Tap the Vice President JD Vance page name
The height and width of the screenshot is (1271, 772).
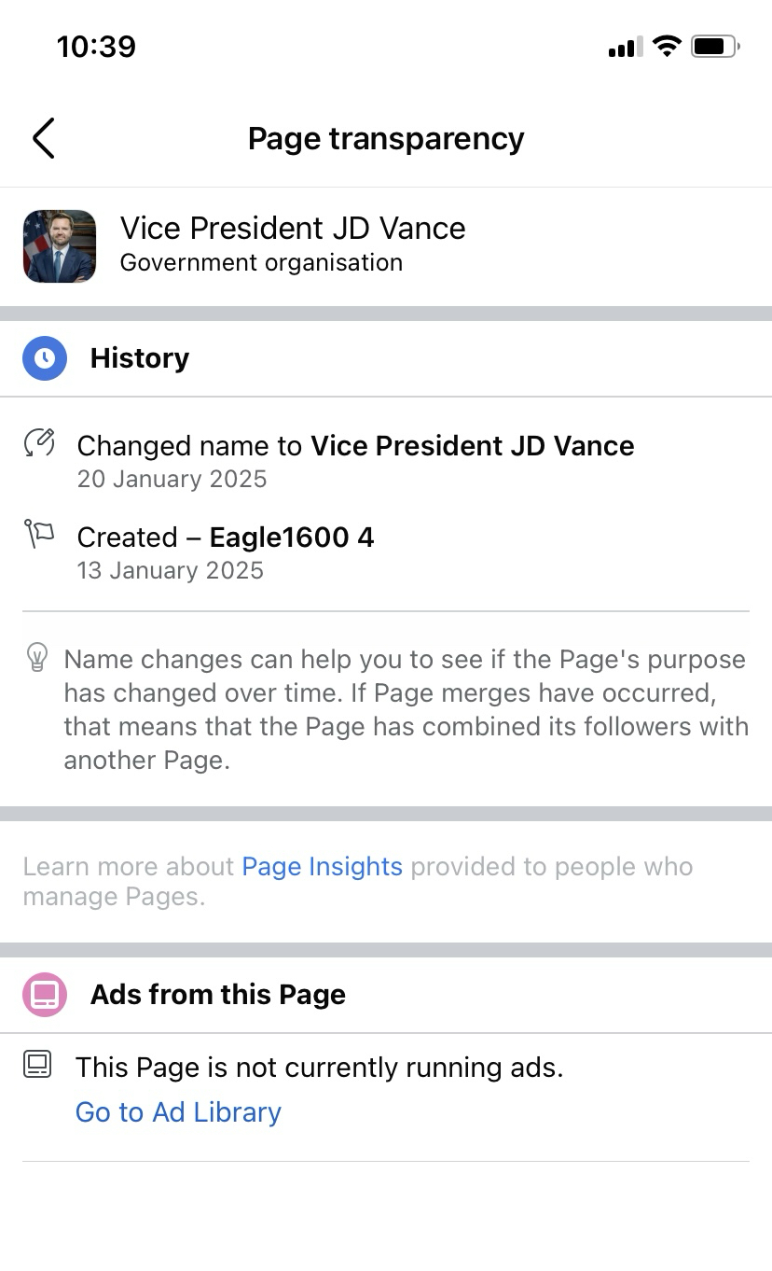(x=293, y=229)
